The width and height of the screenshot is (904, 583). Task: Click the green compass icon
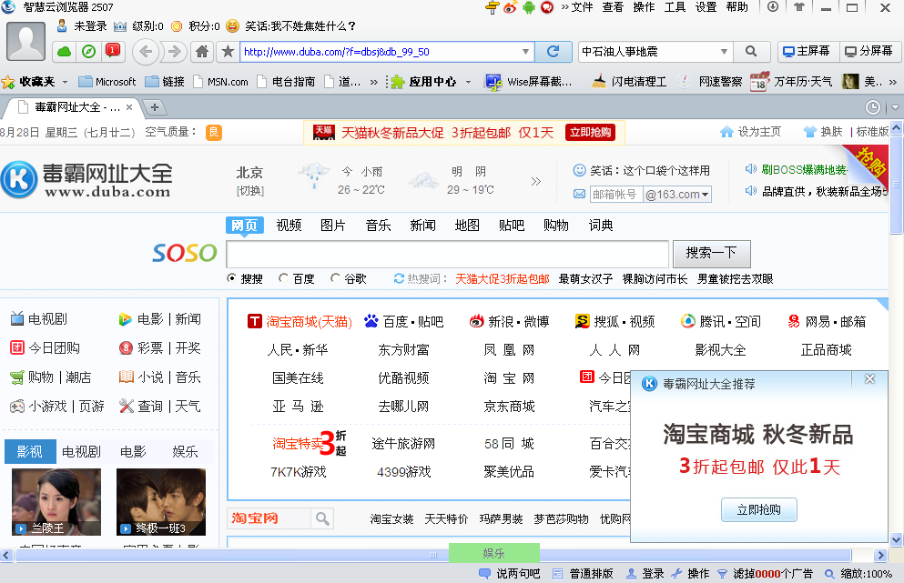89,52
